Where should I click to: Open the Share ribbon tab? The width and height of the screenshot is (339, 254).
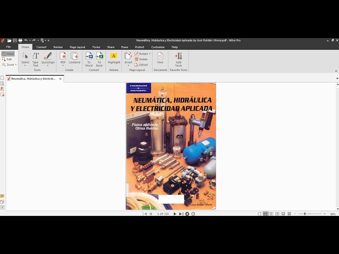(x=111, y=47)
